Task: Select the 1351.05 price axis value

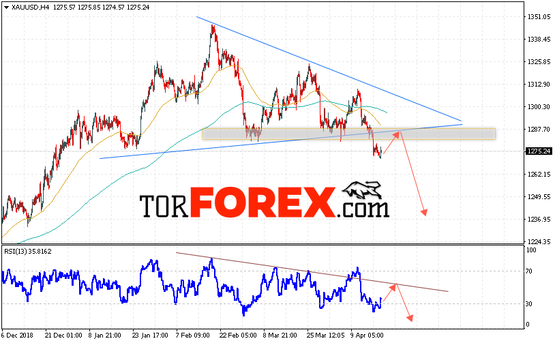Action: 539,16
